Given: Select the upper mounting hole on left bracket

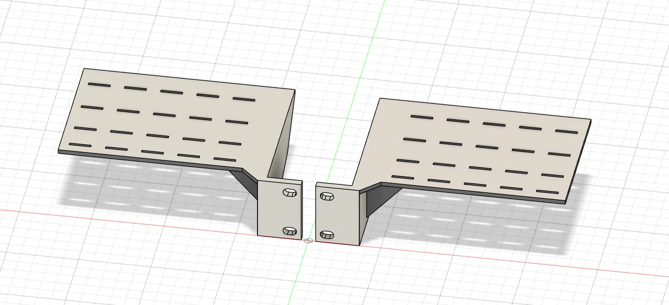Looking at the screenshot, I should coord(290,193).
